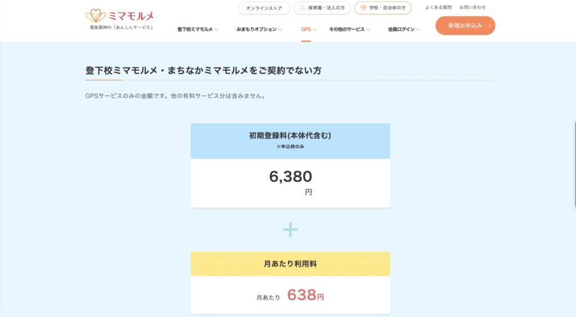This screenshot has height=317, width=576.
Task: Click the yellow 月あたり利用料 card header
Action: pos(290,264)
